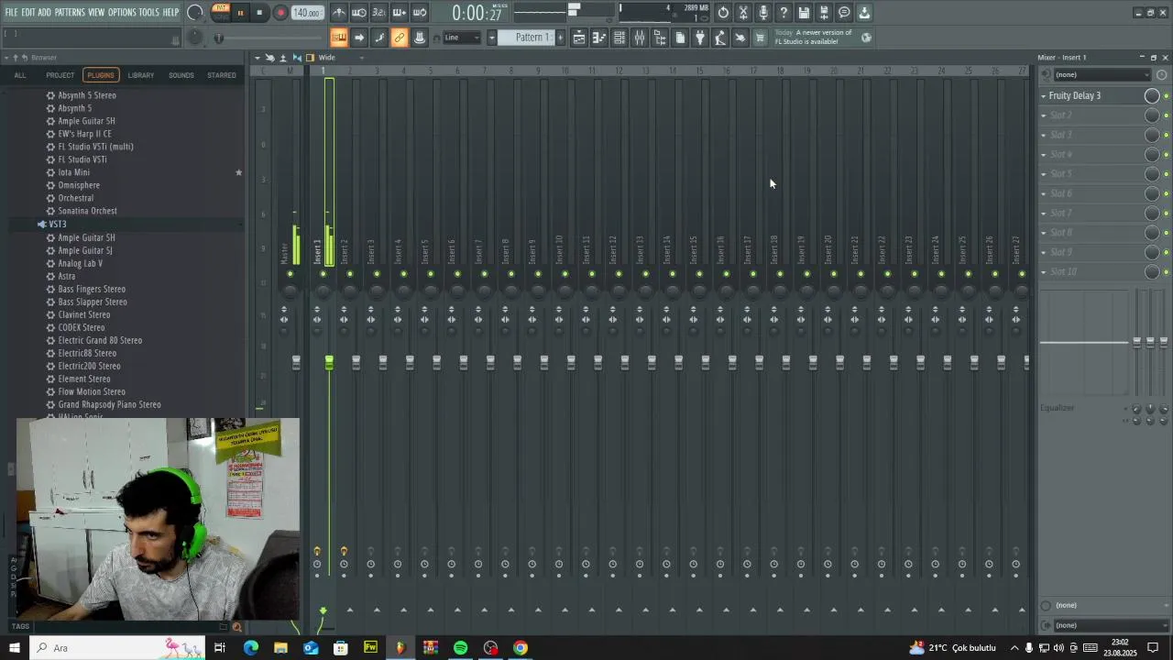
Task: Open Fruity Delay 3 slot dropdown arrow
Action: tap(1043, 95)
